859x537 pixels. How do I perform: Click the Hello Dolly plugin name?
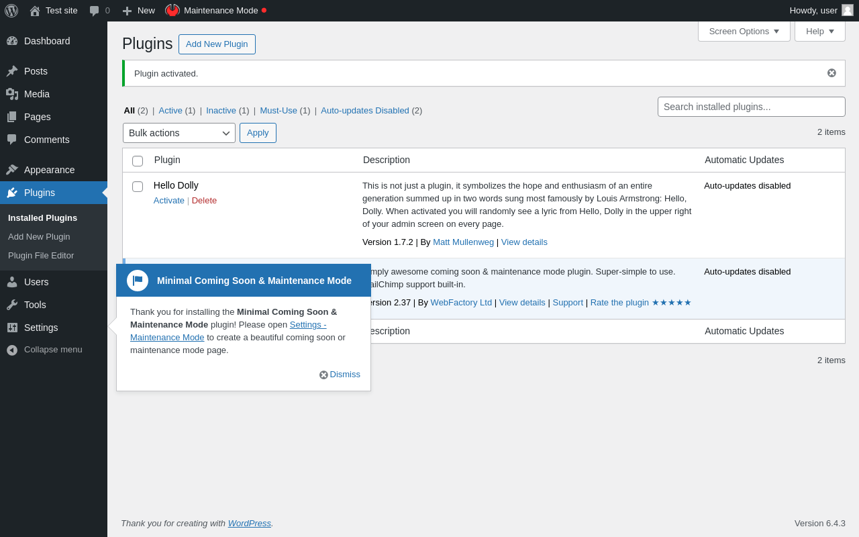[176, 185]
